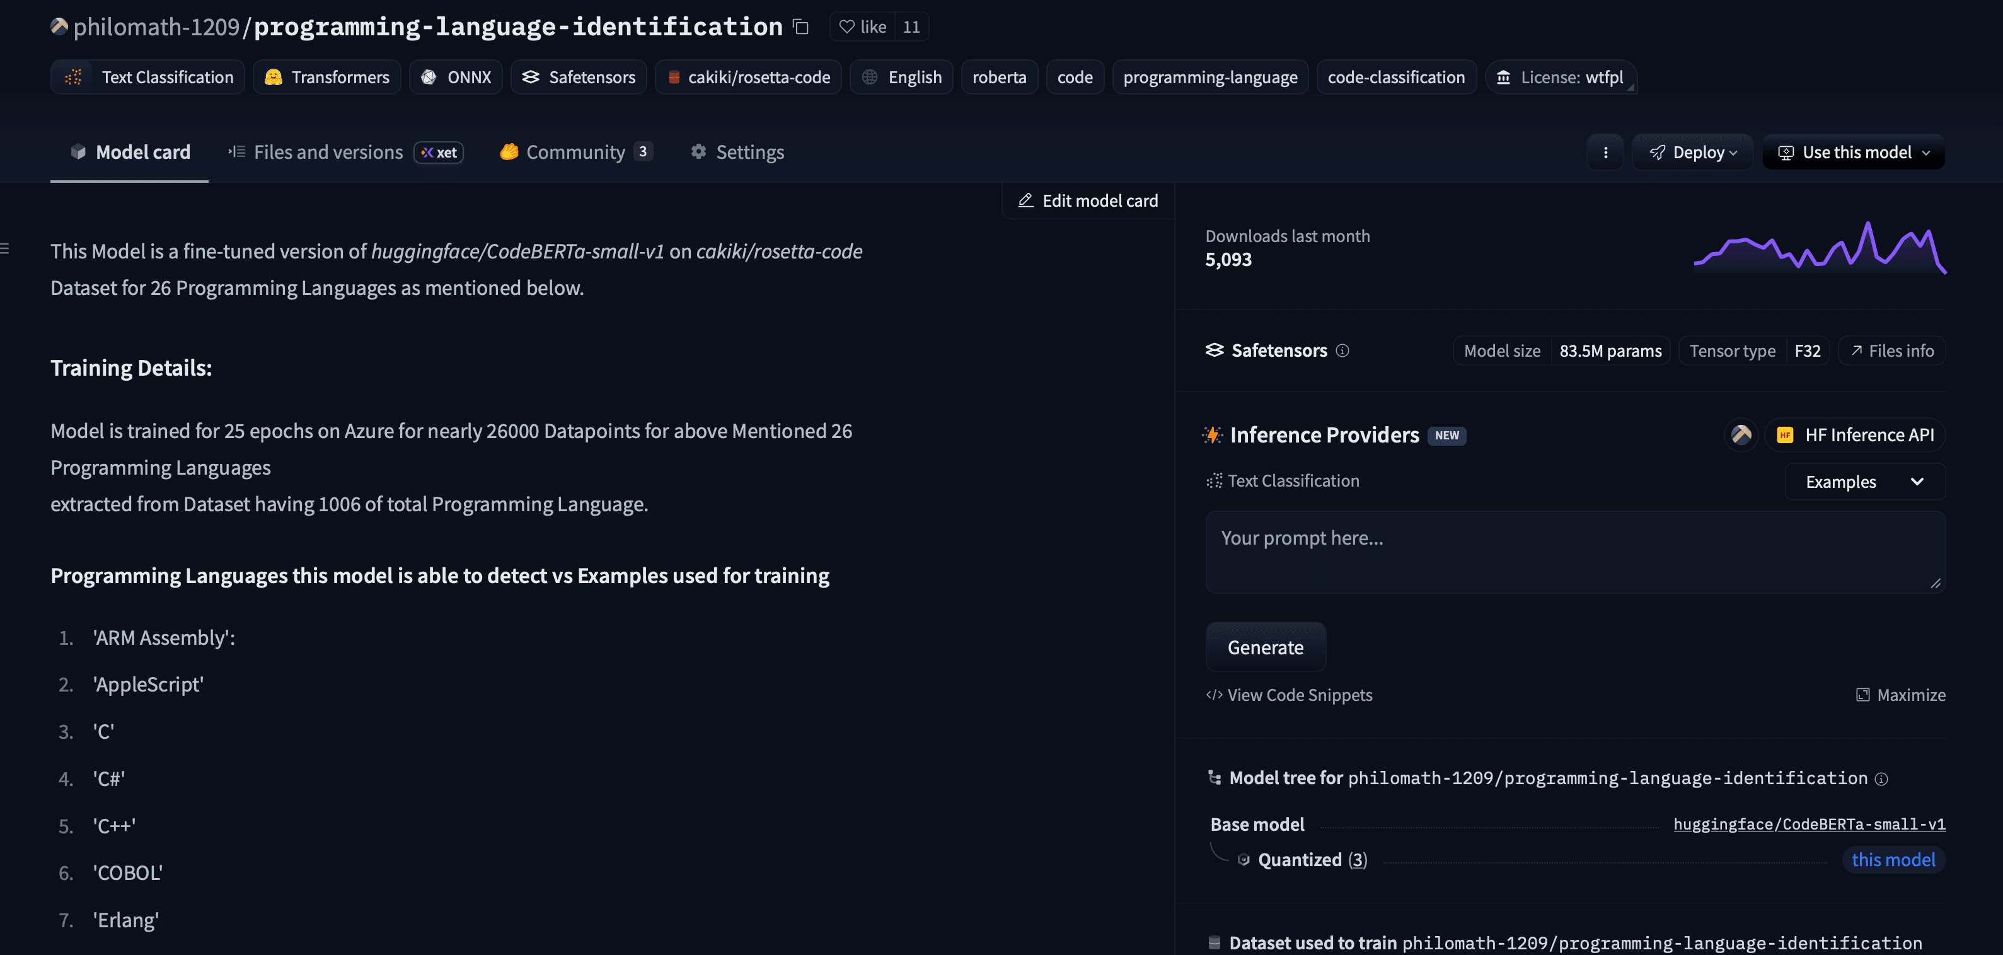Image resolution: width=2003 pixels, height=955 pixels.
Task: Expand the Deploy dropdown
Action: pyautogui.click(x=1692, y=152)
